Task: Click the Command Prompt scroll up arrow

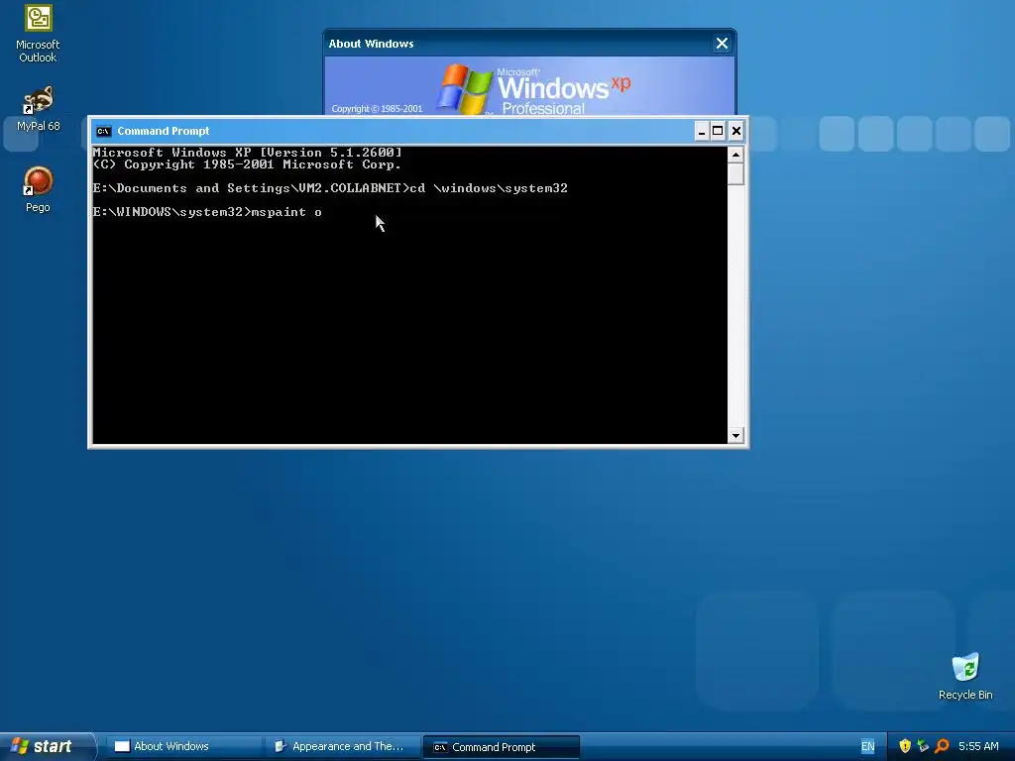Action: pos(735,155)
